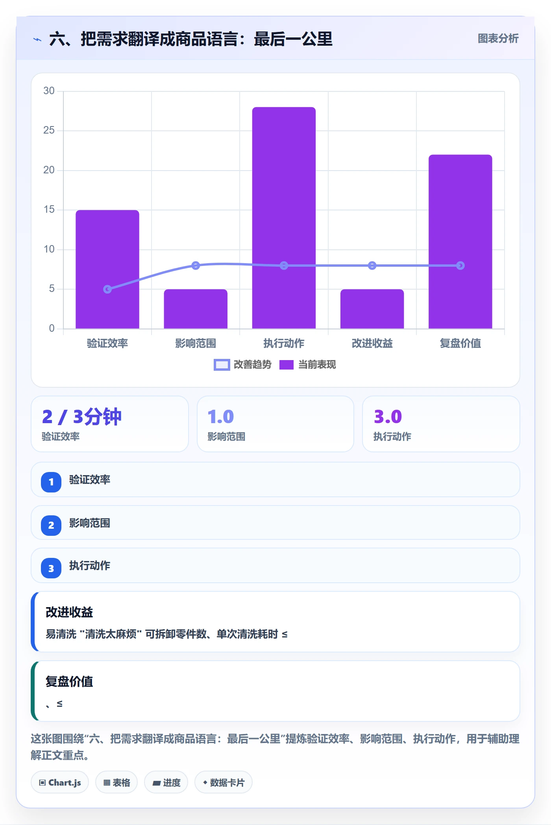
Task: Click the 验证效率 purple bar
Action: coord(107,269)
